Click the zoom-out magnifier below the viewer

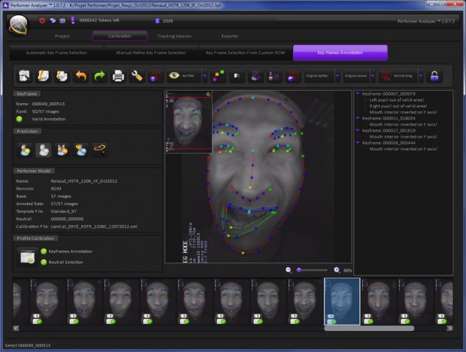289,269
